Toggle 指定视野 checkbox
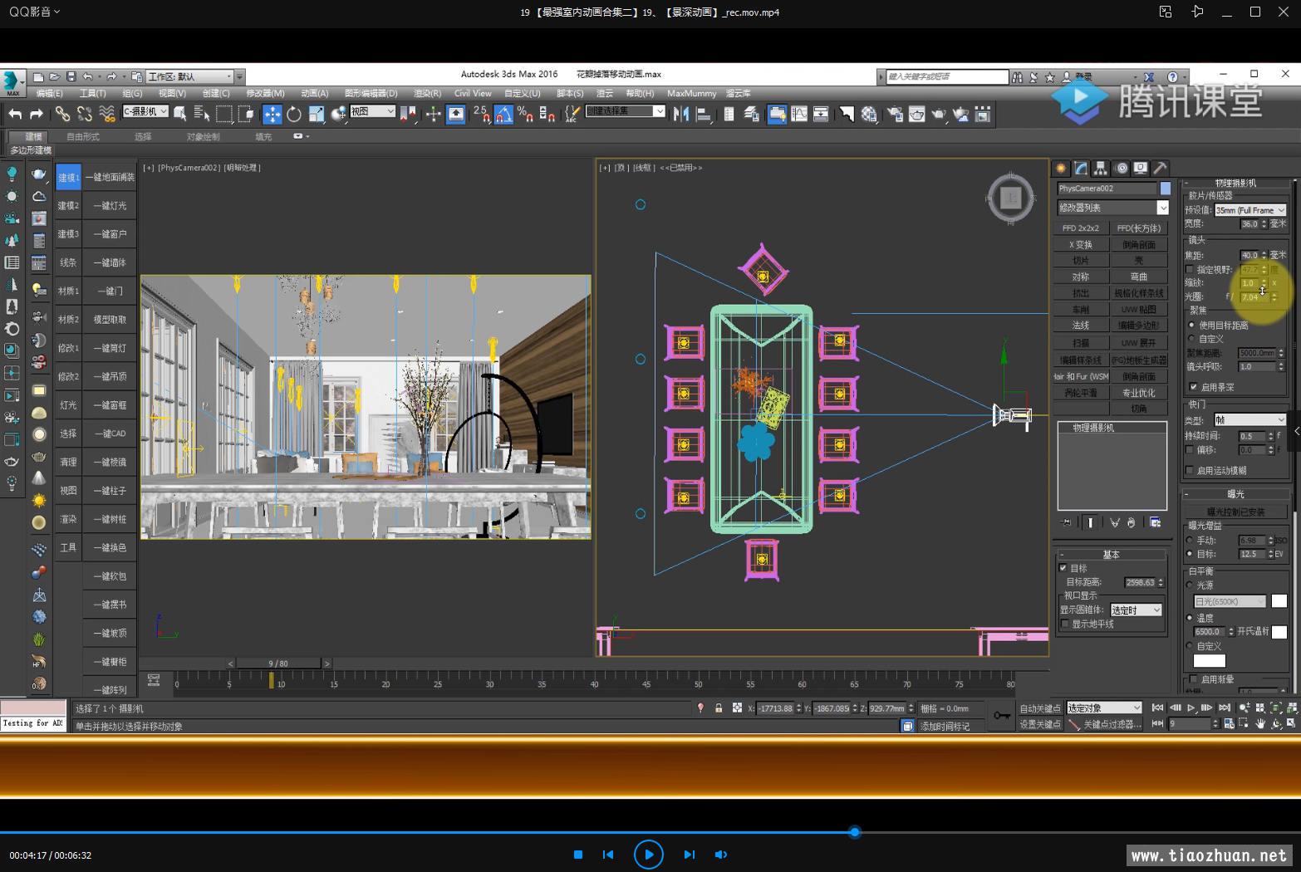Screen dimensions: 1301x872 click(1190, 270)
